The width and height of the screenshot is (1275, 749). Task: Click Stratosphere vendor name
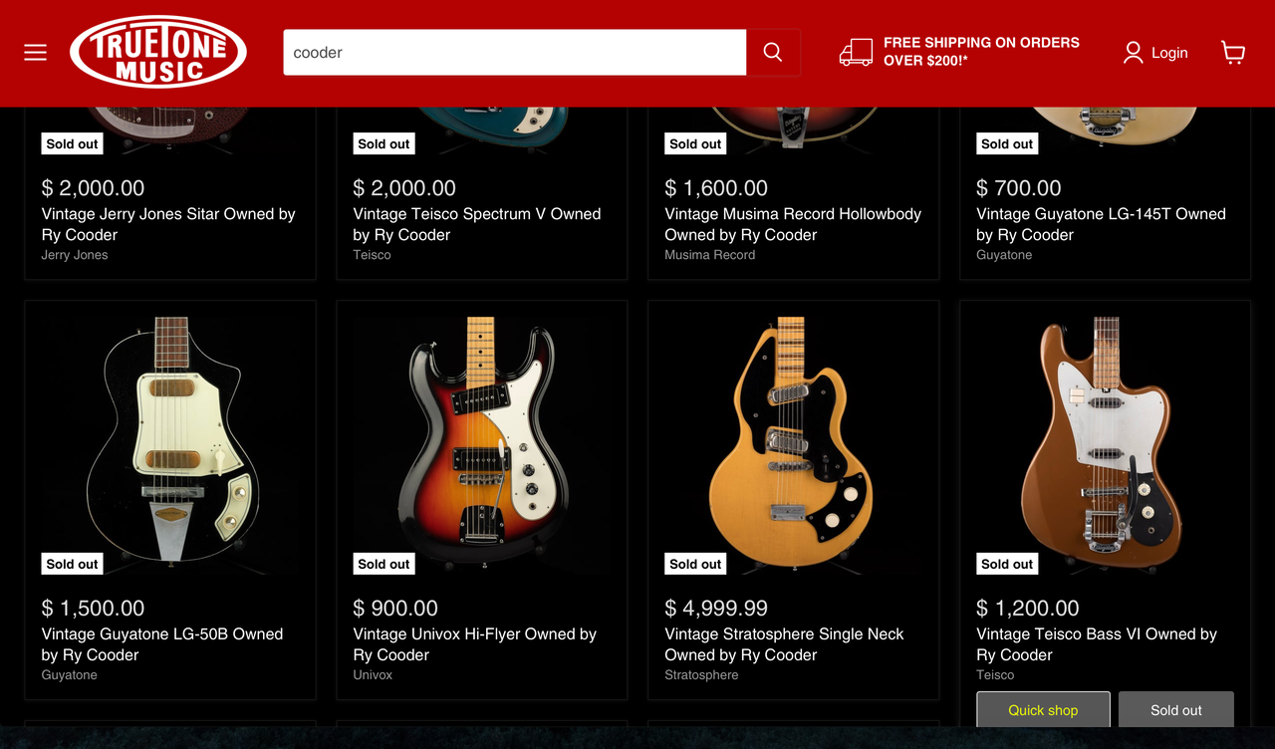(x=702, y=675)
